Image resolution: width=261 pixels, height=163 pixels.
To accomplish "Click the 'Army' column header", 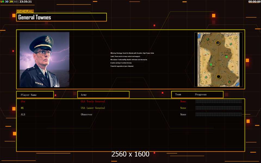I will click(103, 95).
